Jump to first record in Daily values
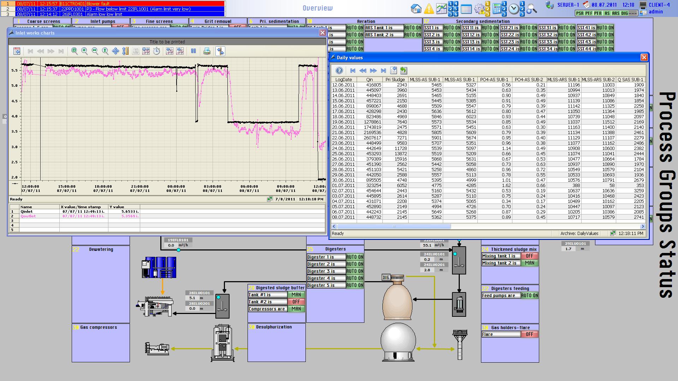678x381 pixels. coord(352,71)
